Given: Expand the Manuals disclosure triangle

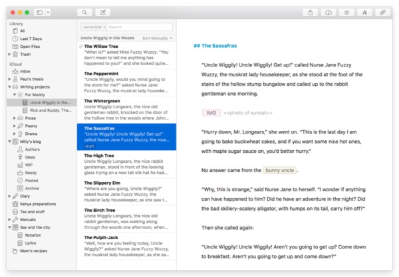Looking at the screenshot, I should coord(9,220).
